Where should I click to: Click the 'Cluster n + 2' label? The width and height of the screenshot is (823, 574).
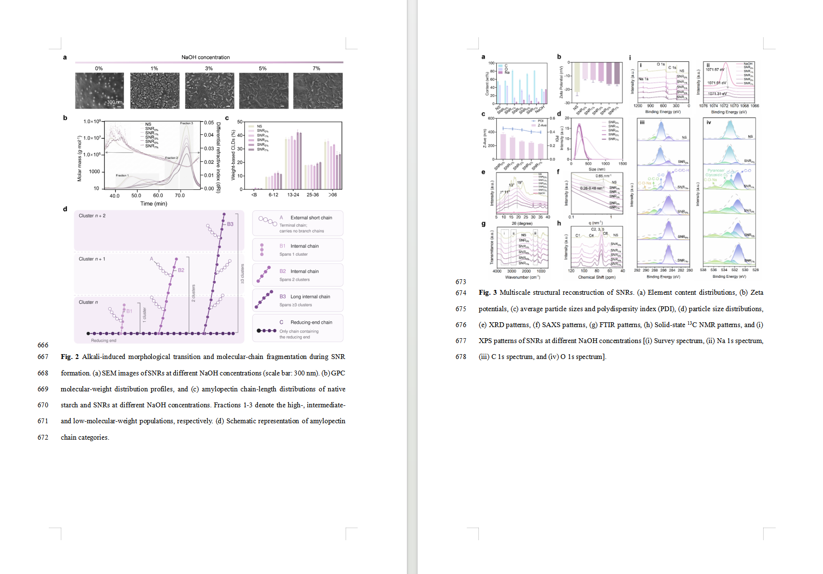92,215
